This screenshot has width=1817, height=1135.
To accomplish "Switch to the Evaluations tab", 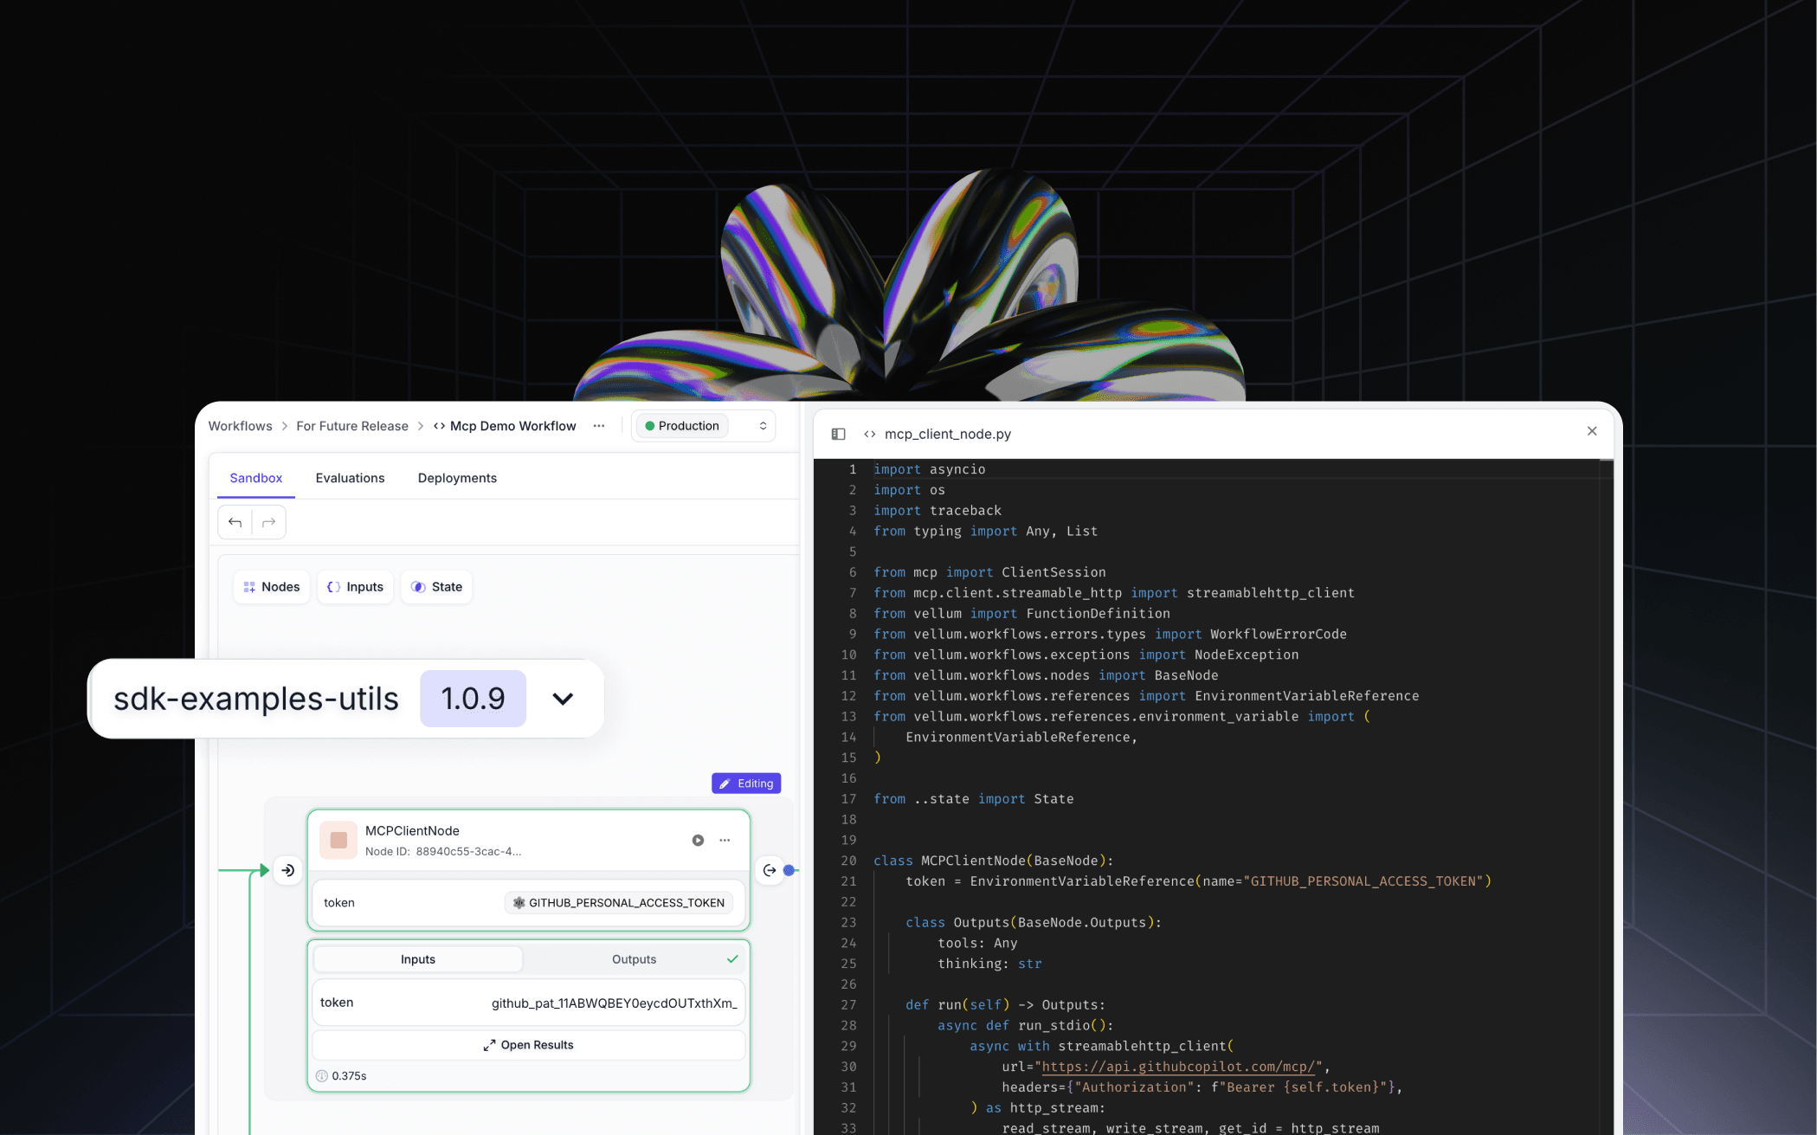I will coord(350,477).
